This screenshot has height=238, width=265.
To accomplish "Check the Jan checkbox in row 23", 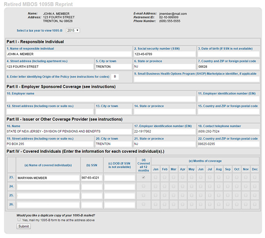I will click(155, 178).
